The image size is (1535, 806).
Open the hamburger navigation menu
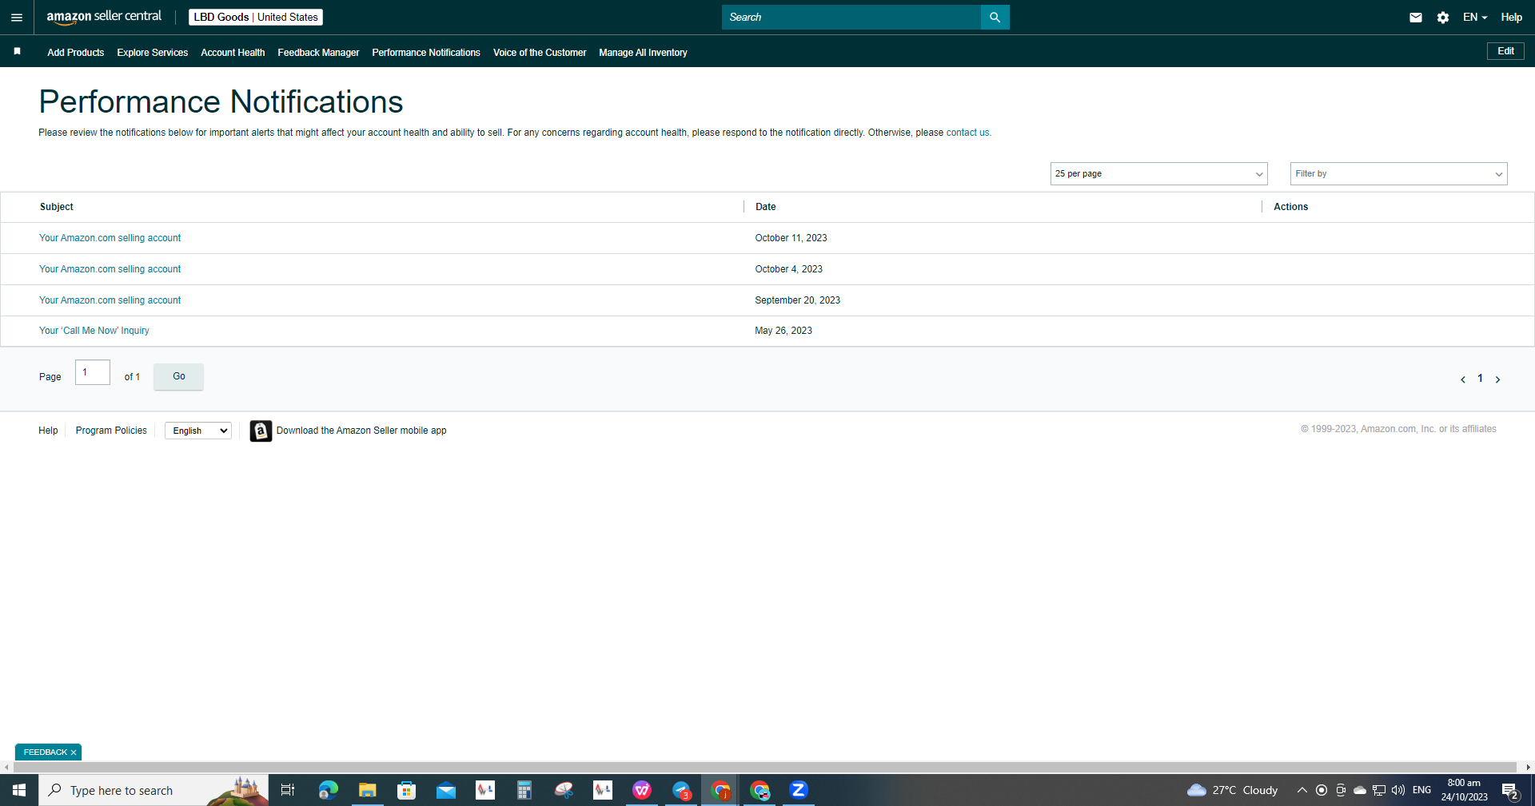17,17
